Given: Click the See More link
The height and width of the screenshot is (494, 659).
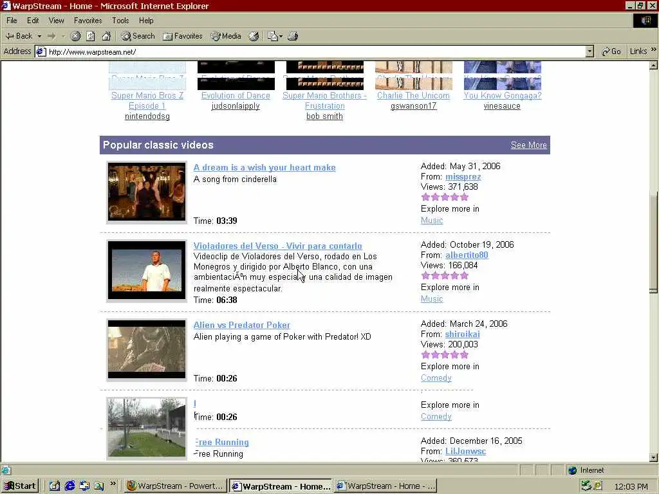Looking at the screenshot, I should point(529,145).
